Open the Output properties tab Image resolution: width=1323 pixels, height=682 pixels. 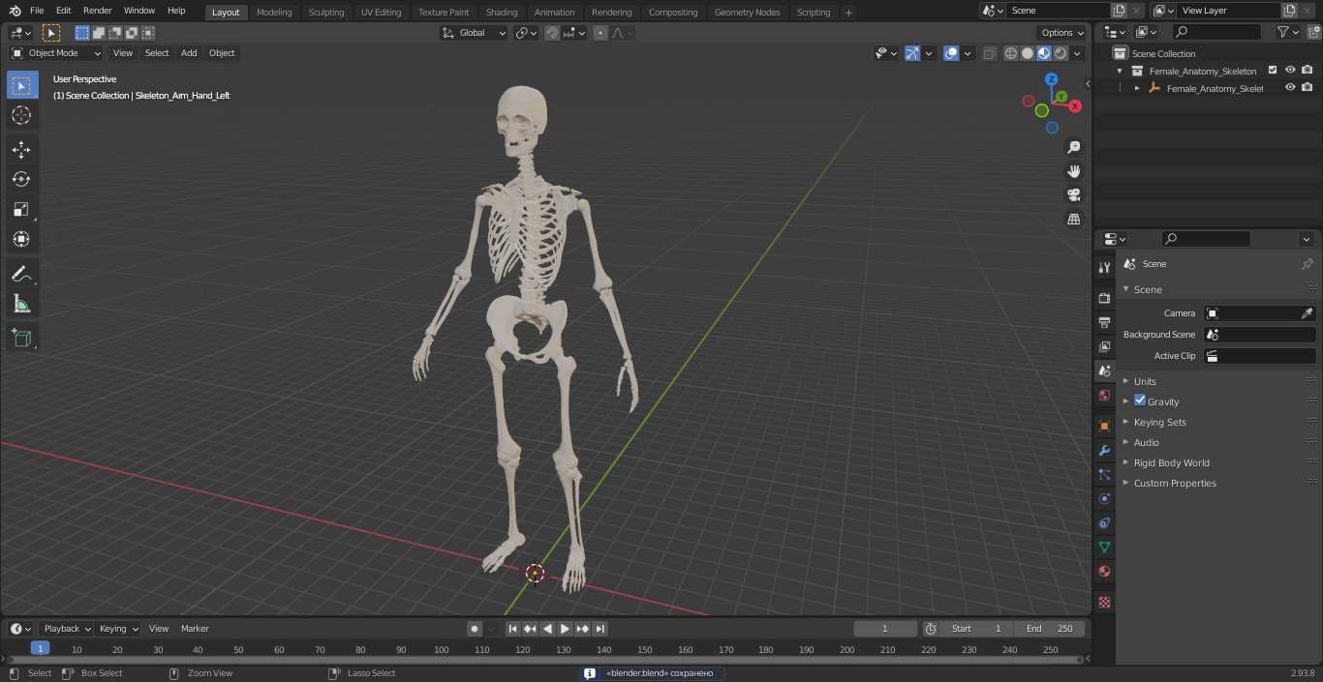(1104, 322)
